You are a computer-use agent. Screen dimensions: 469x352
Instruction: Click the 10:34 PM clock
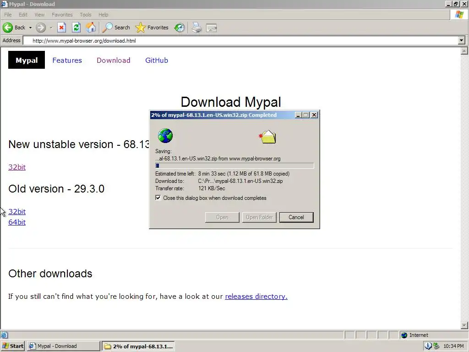point(453,346)
